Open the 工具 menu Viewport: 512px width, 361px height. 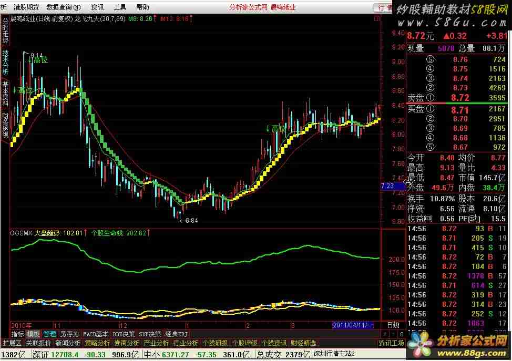coord(120,7)
